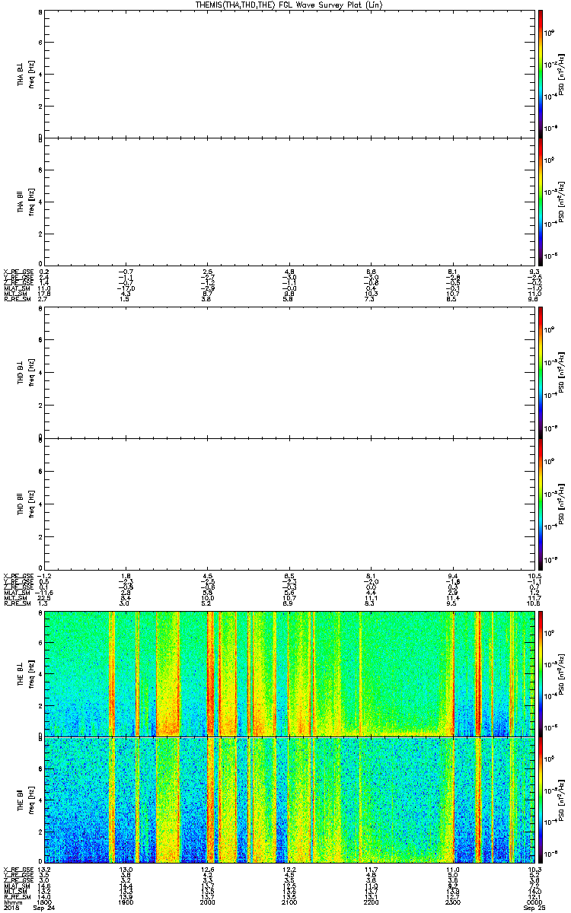Viewport: 571px width, 913px height.
Task: Click the 'THD BL freq [Hz]' axis label
Action: pyautogui.click(x=26, y=373)
